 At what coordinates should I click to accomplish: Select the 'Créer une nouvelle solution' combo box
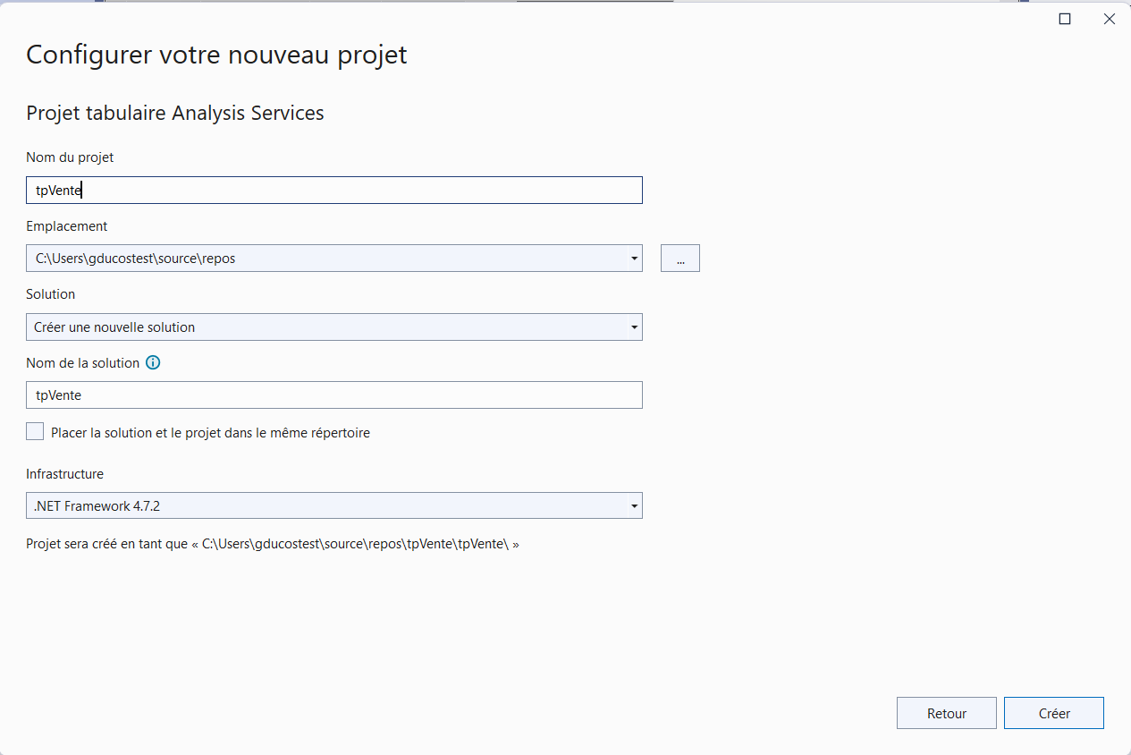(334, 327)
